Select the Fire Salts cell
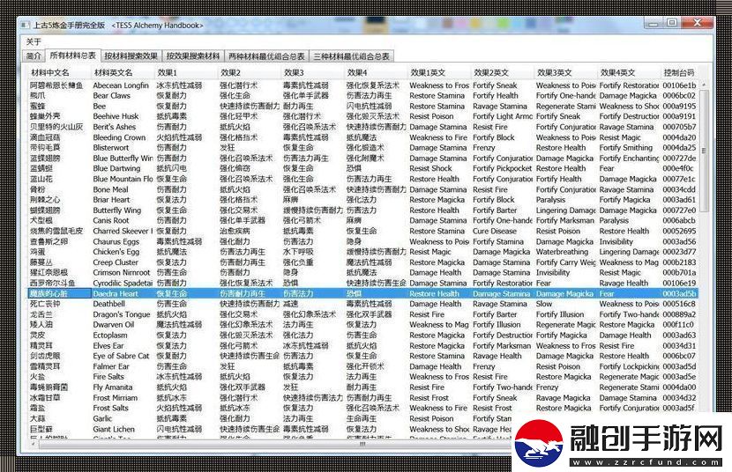This screenshot has width=732, height=472. pos(123,377)
